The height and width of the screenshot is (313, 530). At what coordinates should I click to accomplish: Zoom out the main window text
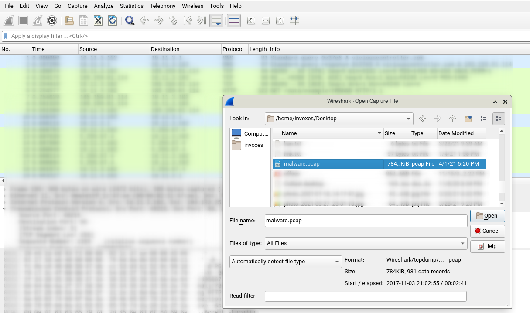point(266,20)
